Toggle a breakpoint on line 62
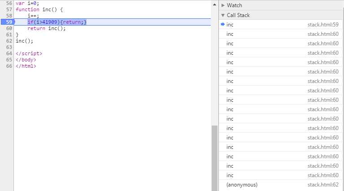This screenshot has height=191, width=344. coord(9,41)
